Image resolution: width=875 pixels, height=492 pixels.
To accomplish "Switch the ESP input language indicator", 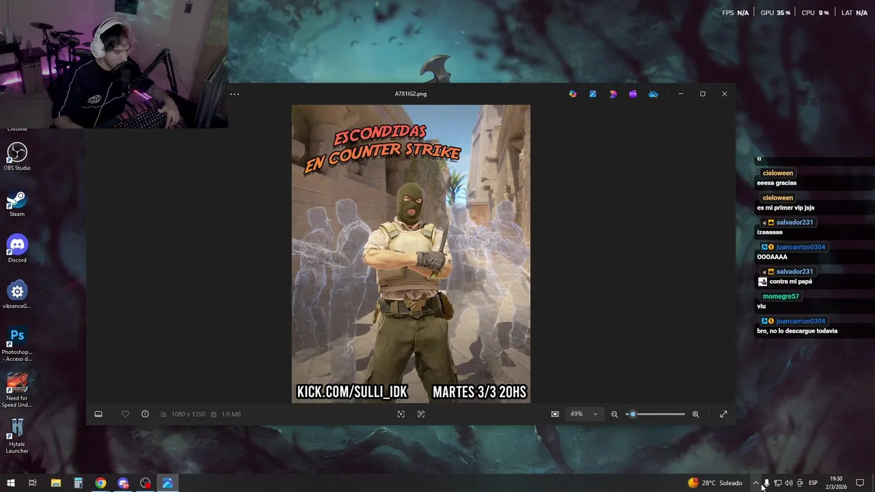I will coord(813,483).
